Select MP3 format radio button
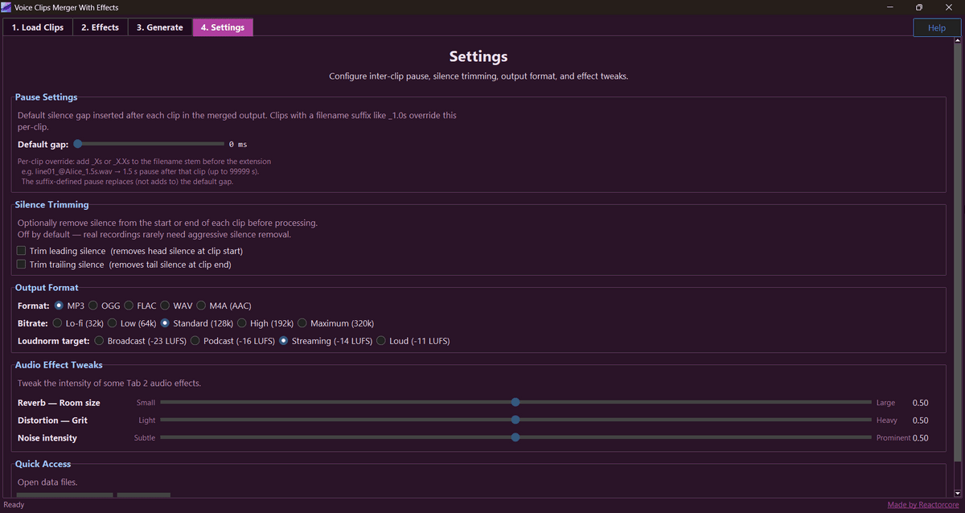Viewport: 965px width, 513px height. coord(60,306)
